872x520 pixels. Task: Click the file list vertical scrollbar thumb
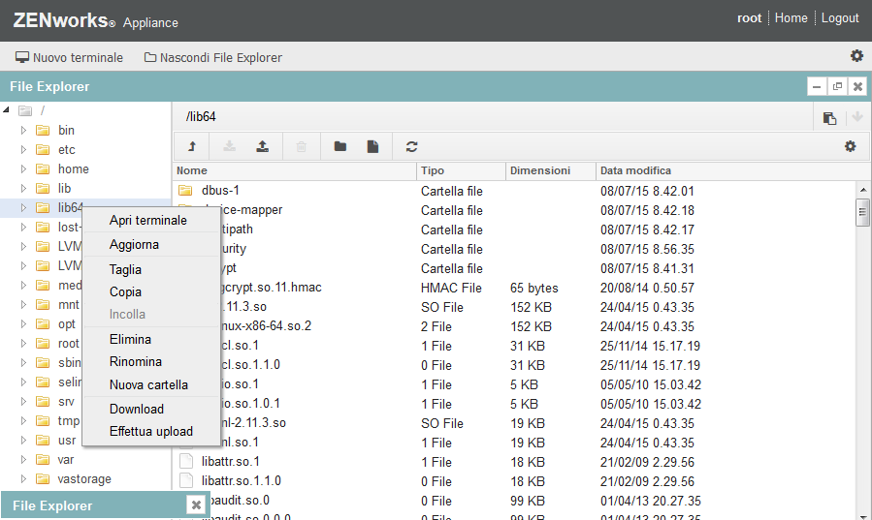pos(862,212)
